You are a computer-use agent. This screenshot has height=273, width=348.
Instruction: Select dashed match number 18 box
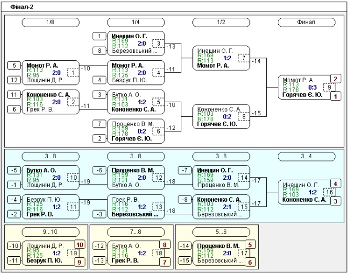[158, 253]
